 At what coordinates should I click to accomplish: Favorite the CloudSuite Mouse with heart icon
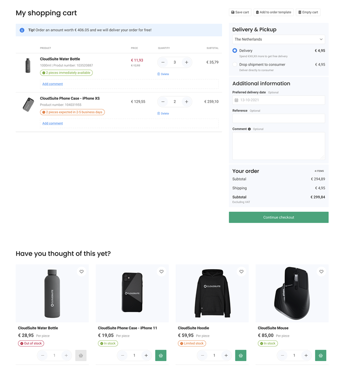[321, 272]
